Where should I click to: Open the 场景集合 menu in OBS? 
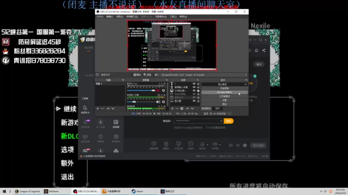(x=161, y=16)
